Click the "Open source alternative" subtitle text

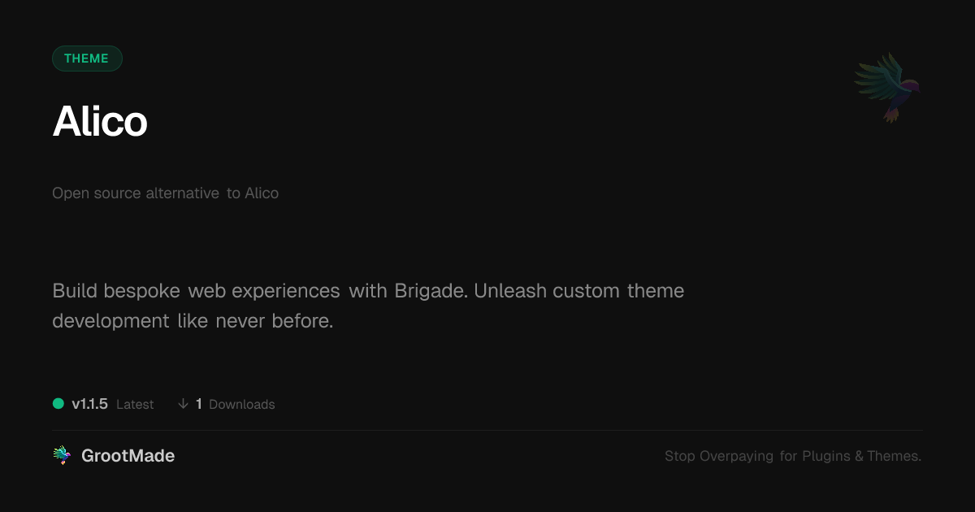(x=136, y=193)
